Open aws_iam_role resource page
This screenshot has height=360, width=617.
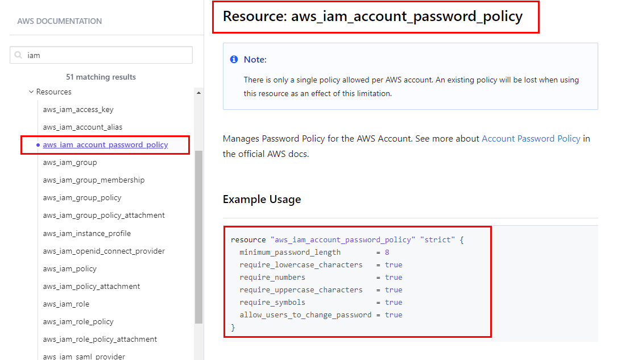pos(66,304)
